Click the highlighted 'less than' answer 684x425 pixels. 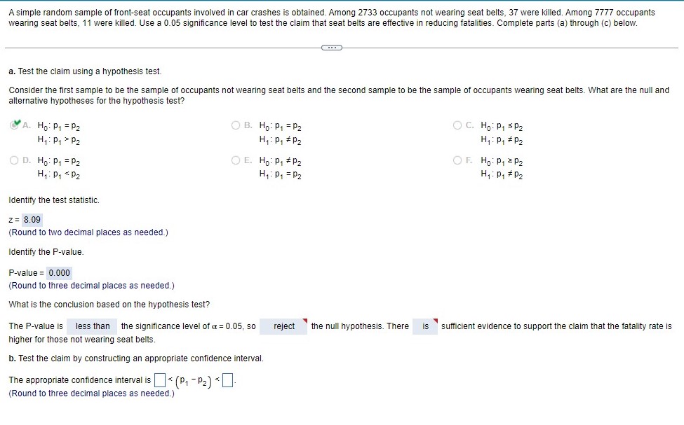[x=92, y=326]
